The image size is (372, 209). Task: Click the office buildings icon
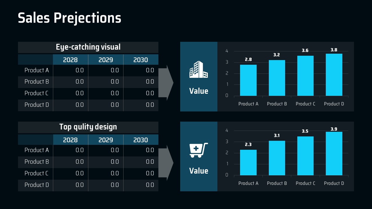[x=199, y=69]
